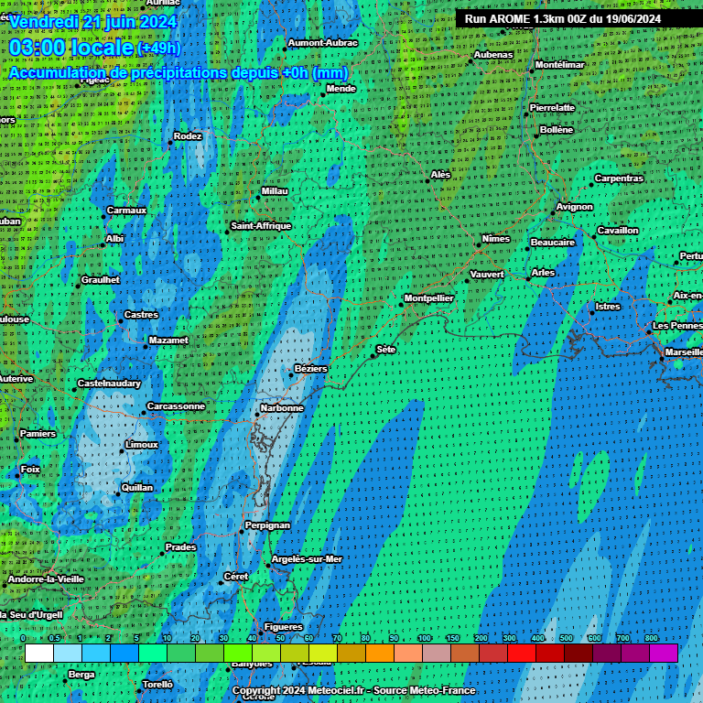The height and width of the screenshot is (703, 703).
Task: Select the Rodez map marker
Action: point(170,143)
